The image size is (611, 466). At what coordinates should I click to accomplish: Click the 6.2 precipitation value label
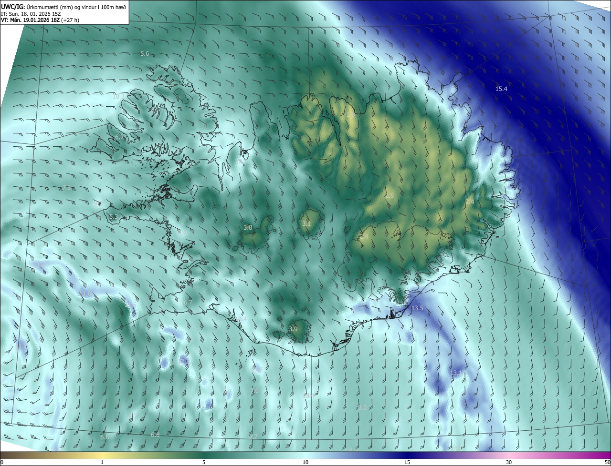pos(119,137)
